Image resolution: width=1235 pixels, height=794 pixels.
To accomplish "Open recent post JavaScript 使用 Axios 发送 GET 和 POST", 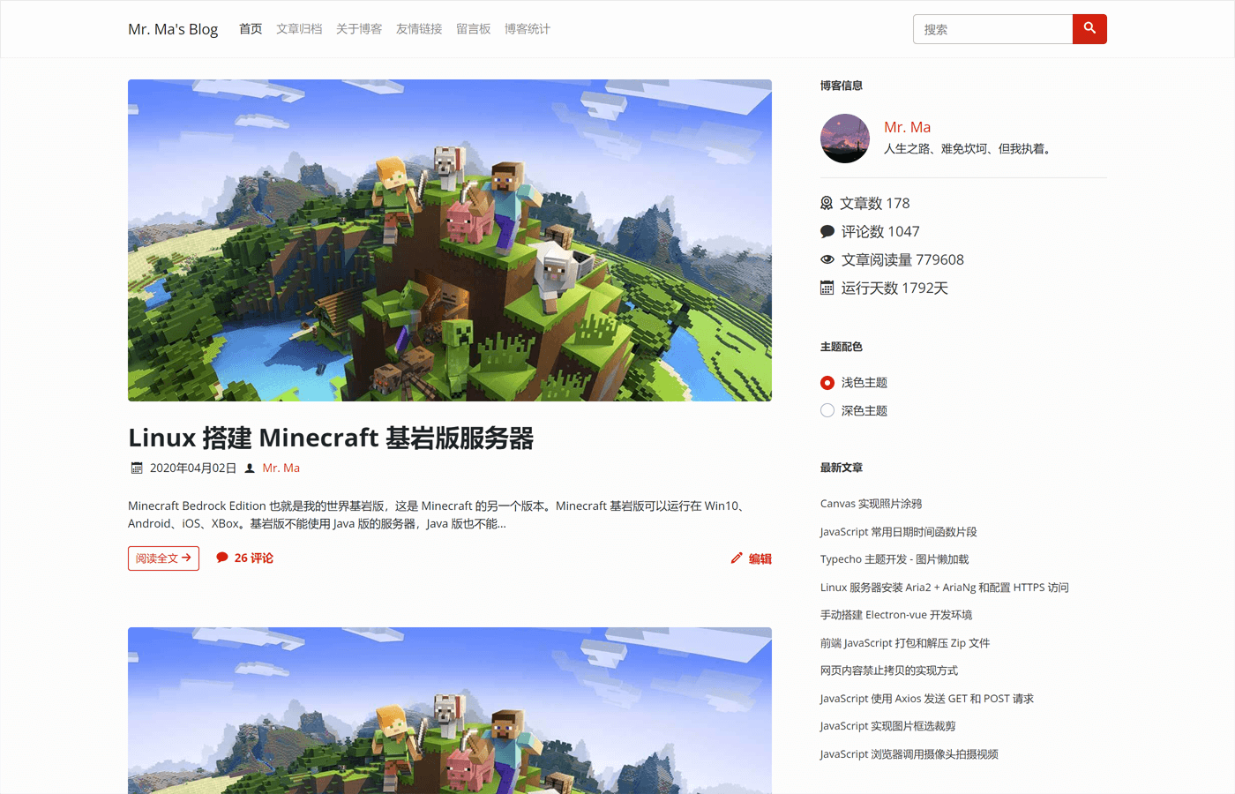I will coord(927,699).
